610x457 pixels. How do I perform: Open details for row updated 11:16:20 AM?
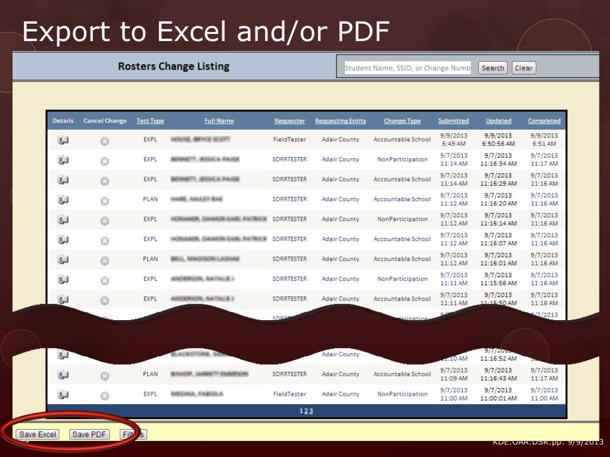[63, 199]
